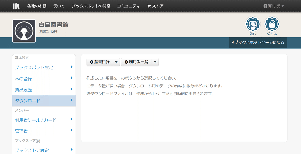The width and height of the screenshot is (301, 154).
Task: Go to 使い方 page
Action: 59,6
